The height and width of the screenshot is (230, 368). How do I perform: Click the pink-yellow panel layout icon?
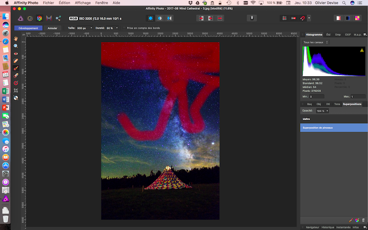pos(357,18)
